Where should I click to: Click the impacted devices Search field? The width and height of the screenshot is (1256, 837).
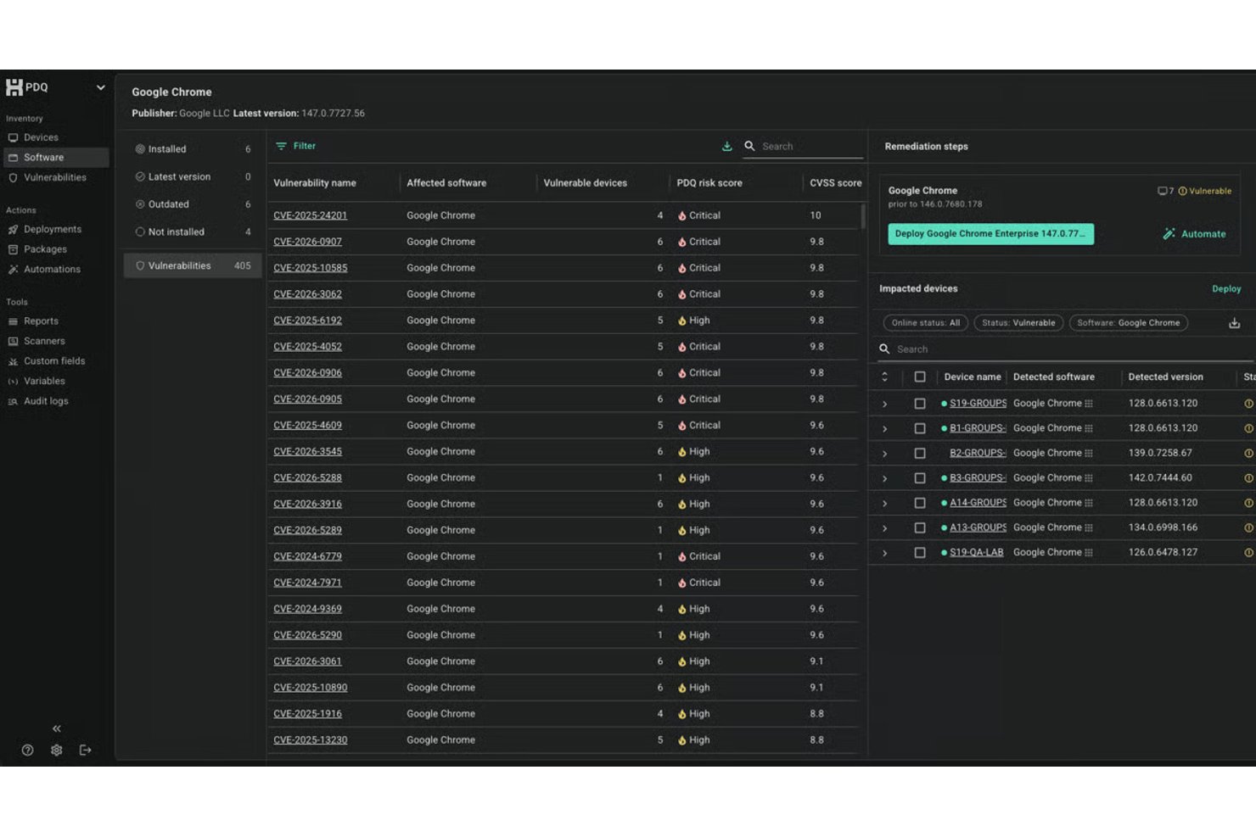1065,349
